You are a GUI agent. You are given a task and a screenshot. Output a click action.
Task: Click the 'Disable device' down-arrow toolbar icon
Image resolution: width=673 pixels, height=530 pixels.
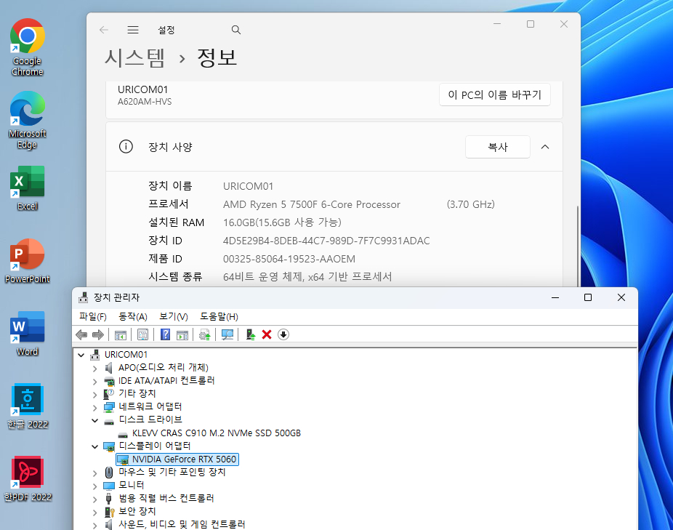[283, 334]
